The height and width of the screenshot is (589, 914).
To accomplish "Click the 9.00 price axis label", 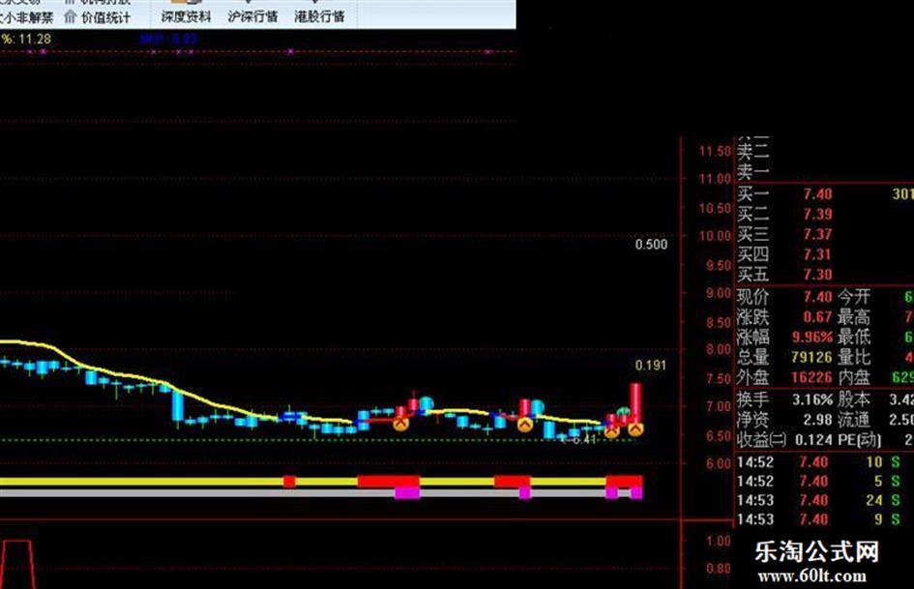I will [x=718, y=293].
